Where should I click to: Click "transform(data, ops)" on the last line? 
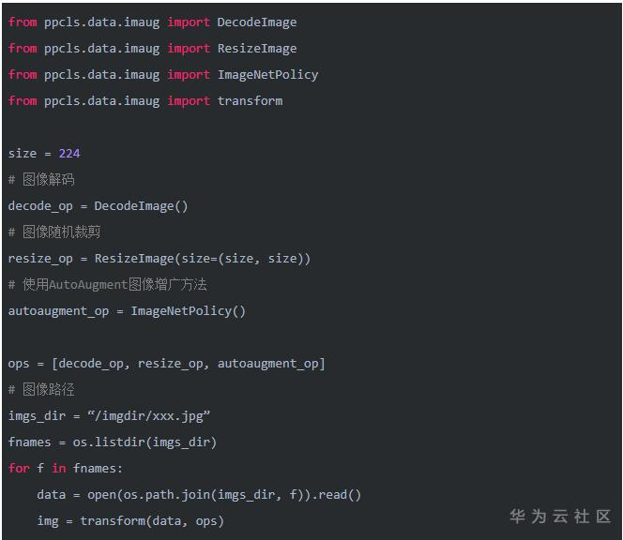tap(152, 520)
